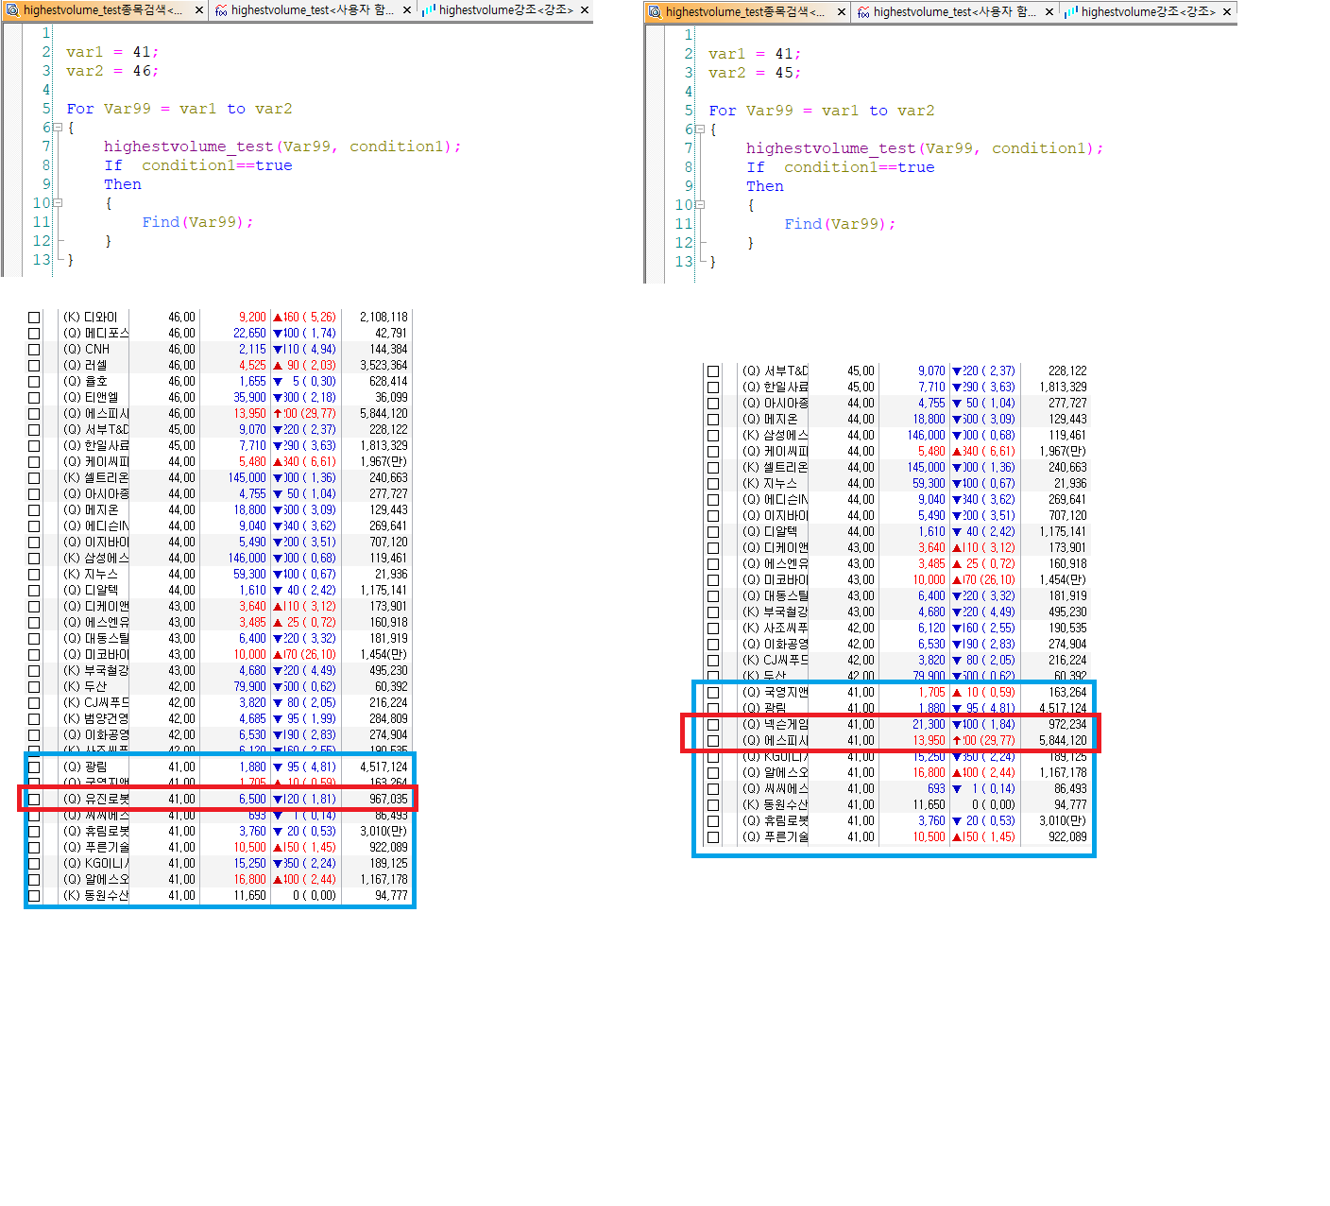Open the highestvolume강조 tab in the var2 = 45 editor

1147,12
